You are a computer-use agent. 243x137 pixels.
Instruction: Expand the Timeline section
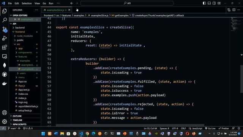[x=25, y=120]
